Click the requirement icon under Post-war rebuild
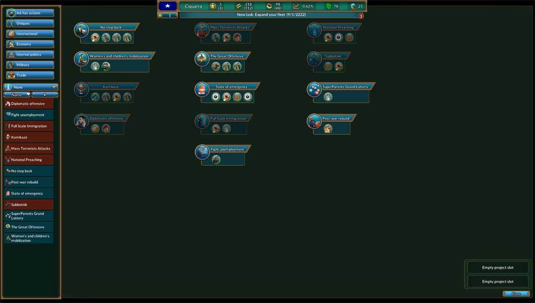The height and width of the screenshot is (303, 535). [x=328, y=129]
